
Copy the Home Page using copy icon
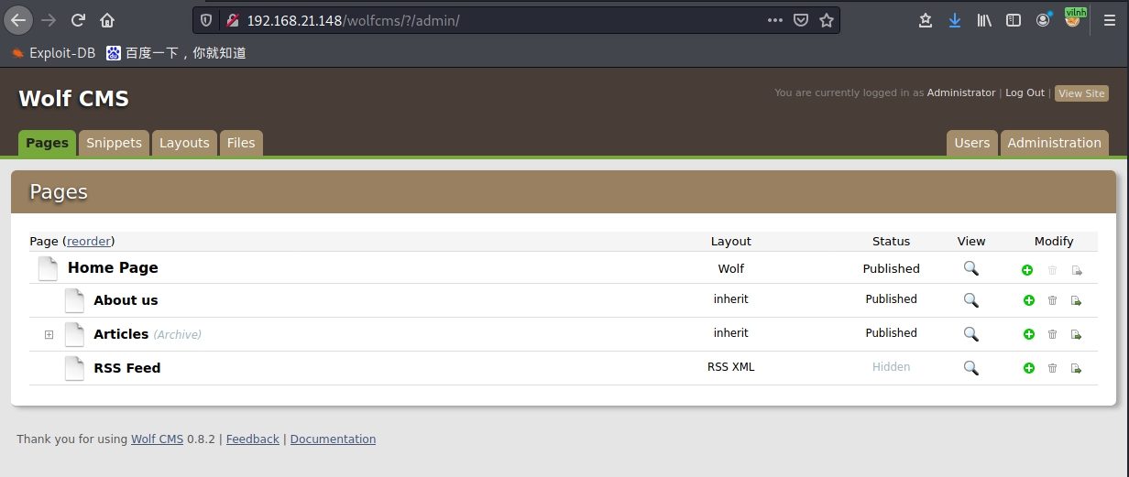[1077, 270]
